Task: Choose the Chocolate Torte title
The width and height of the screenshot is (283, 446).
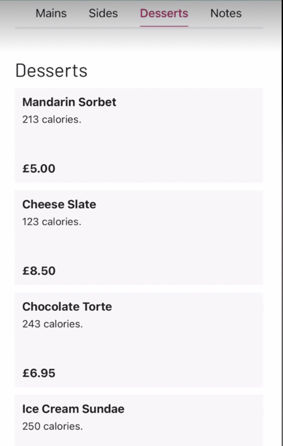Action: (x=67, y=307)
